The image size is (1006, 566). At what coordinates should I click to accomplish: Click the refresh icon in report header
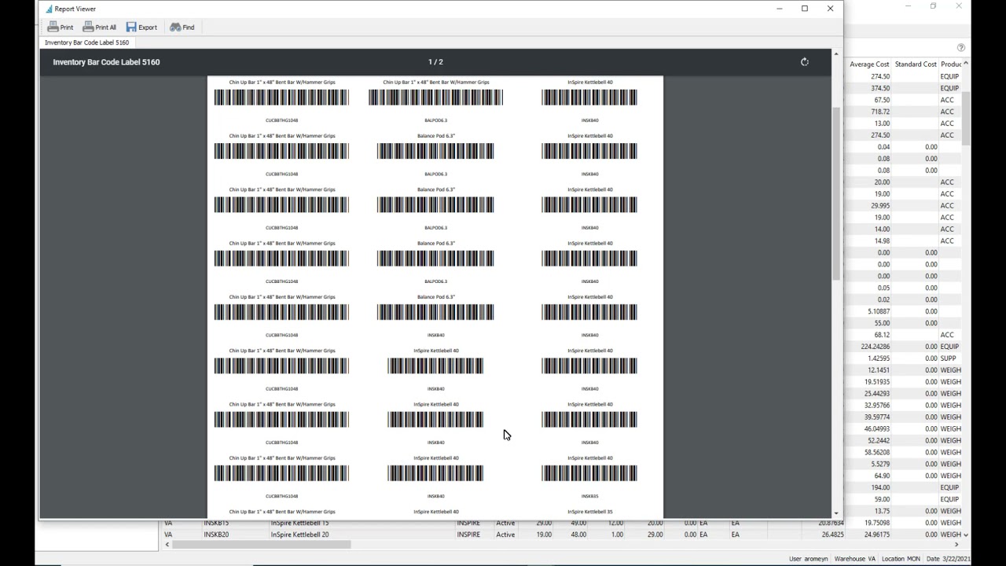(805, 62)
